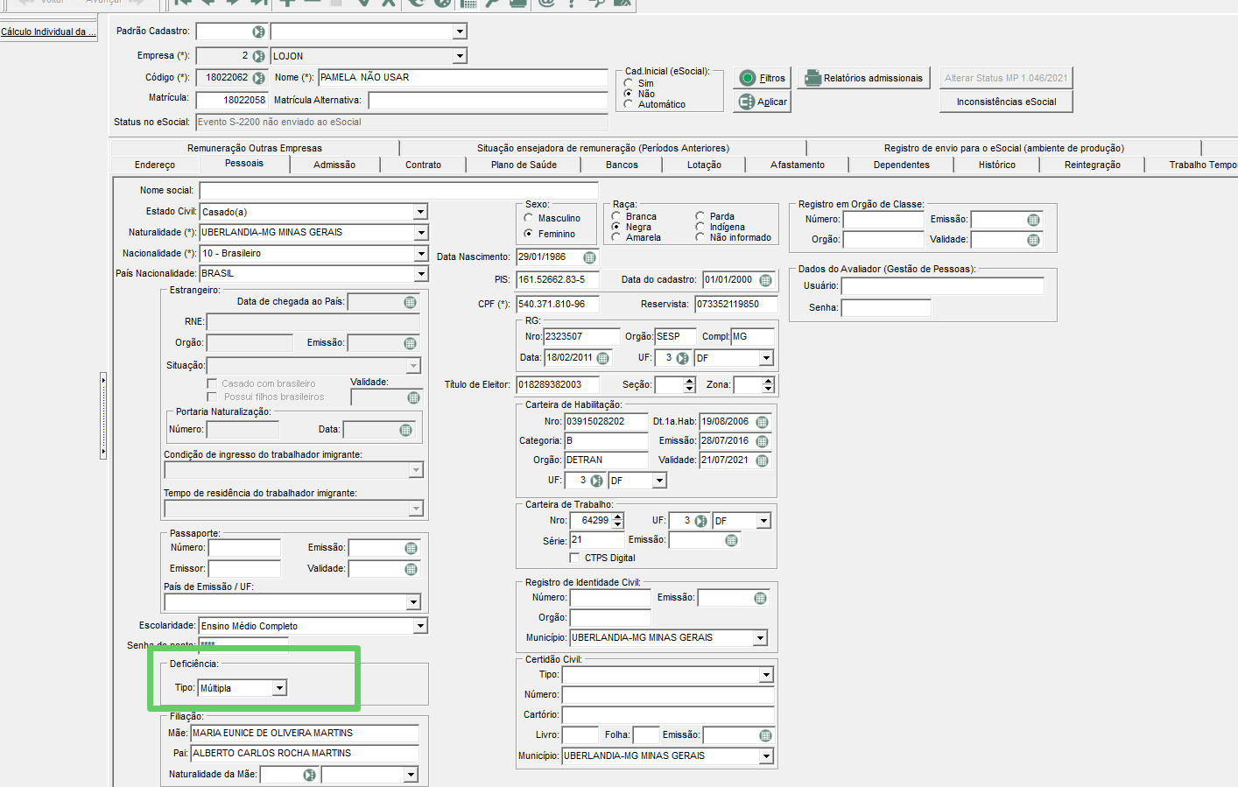1238x787 pixels.
Task: Switch to the Admissão tab
Action: (334, 165)
